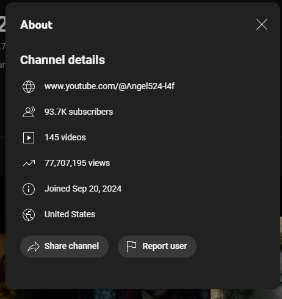Viewport: 282px width, 299px height.
Task: Click the play-box icon beside the video count
Action: click(x=29, y=138)
